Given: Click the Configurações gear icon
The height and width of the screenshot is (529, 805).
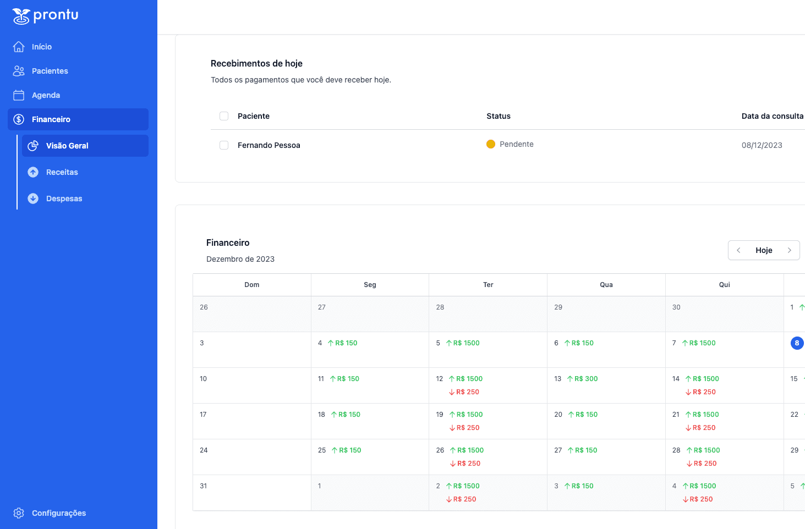Looking at the screenshot, I should 19,513.
